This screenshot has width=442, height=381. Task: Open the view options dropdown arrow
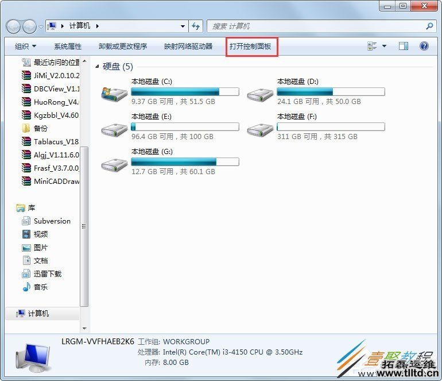[384, 46]
